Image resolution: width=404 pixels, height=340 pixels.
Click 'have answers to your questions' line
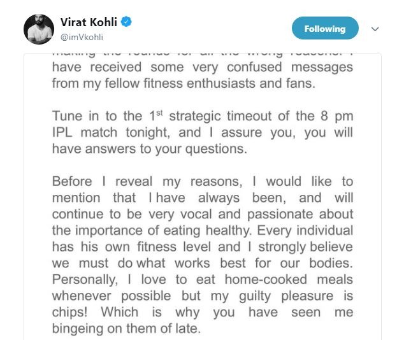click(x=150, y=149)
